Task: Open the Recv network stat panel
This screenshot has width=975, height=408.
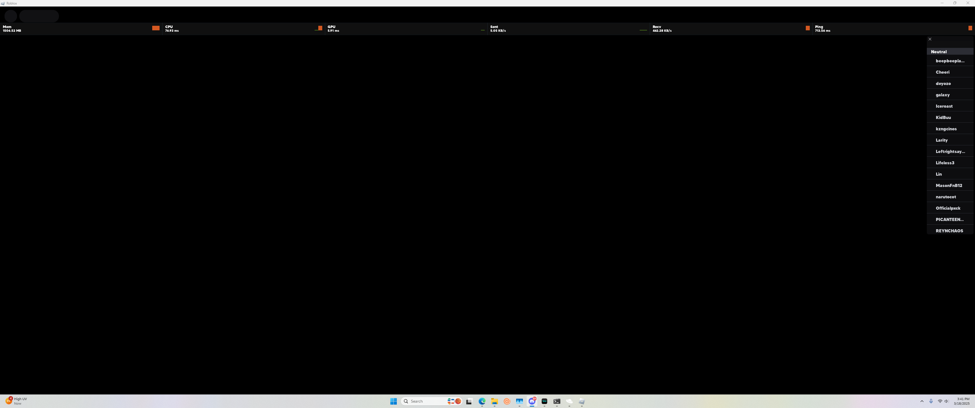Action: tap(731, 29)
